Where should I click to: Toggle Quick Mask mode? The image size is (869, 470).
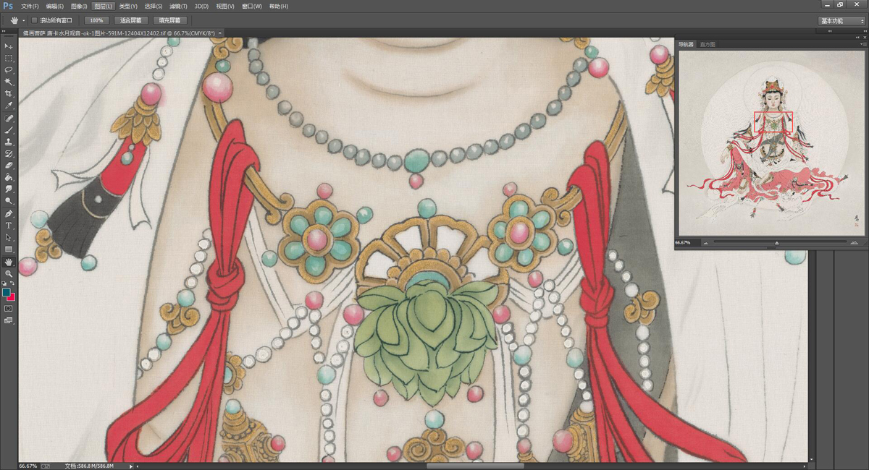(x=9, y=308)
